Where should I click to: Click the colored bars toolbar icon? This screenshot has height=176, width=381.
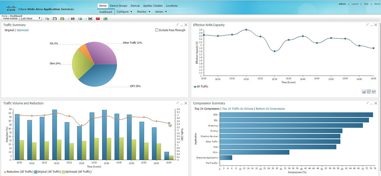point(73,19)
